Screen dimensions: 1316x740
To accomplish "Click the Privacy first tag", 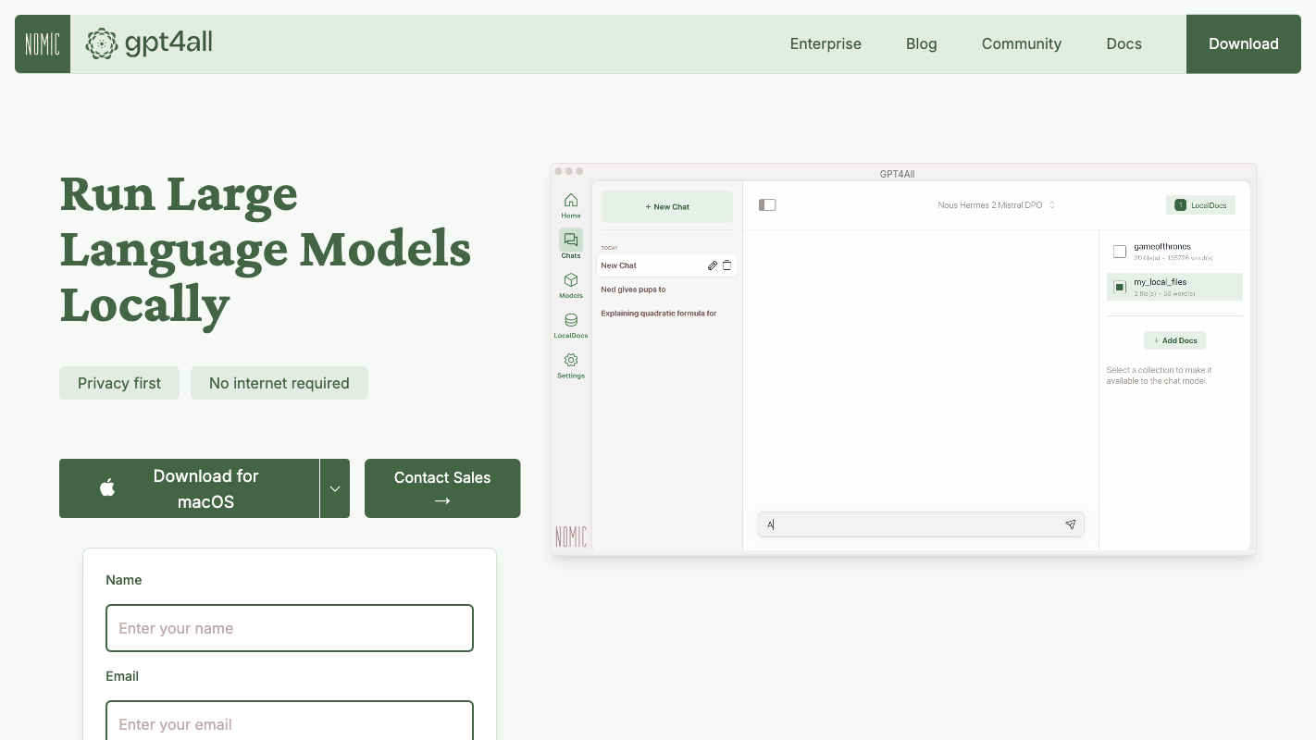I will (119, 383).
